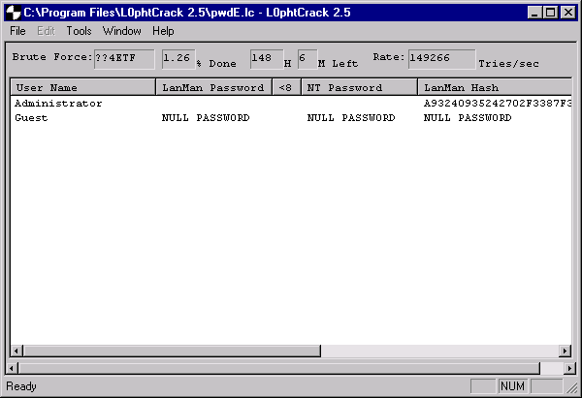This screenshot has width=582, height=398.
Task: Click the hours left field showing 148
Action: (x=267, y=59)
